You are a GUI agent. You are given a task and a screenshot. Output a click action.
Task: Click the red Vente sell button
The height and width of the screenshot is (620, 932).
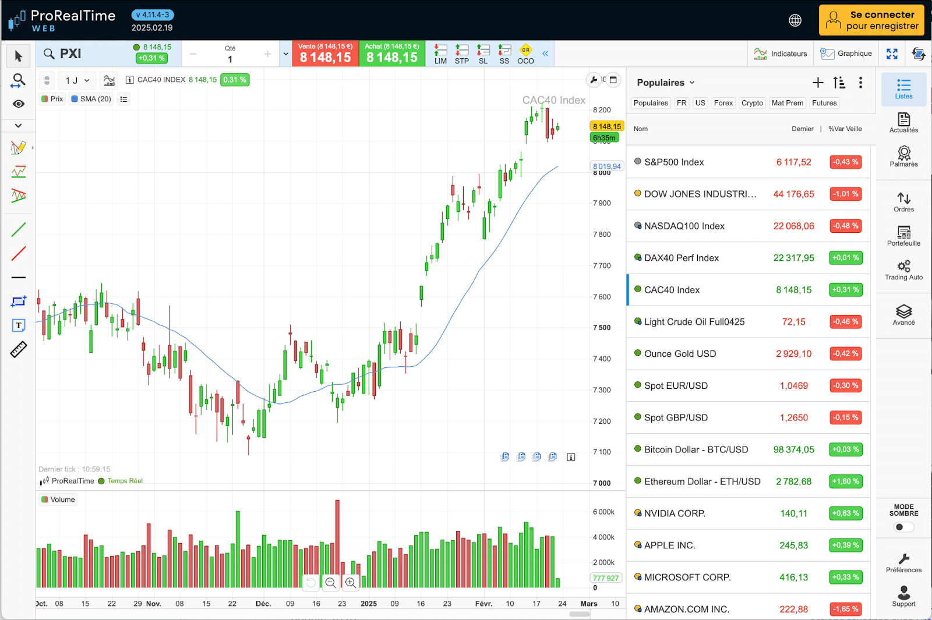pyautogui.click(x=325, y=54)
